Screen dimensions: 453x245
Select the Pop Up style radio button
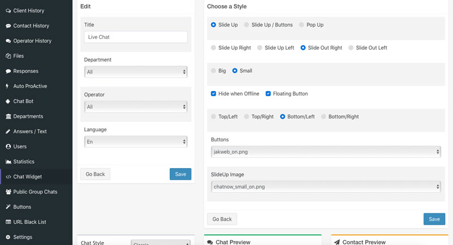pyautogui.click(x=302, y=25)
